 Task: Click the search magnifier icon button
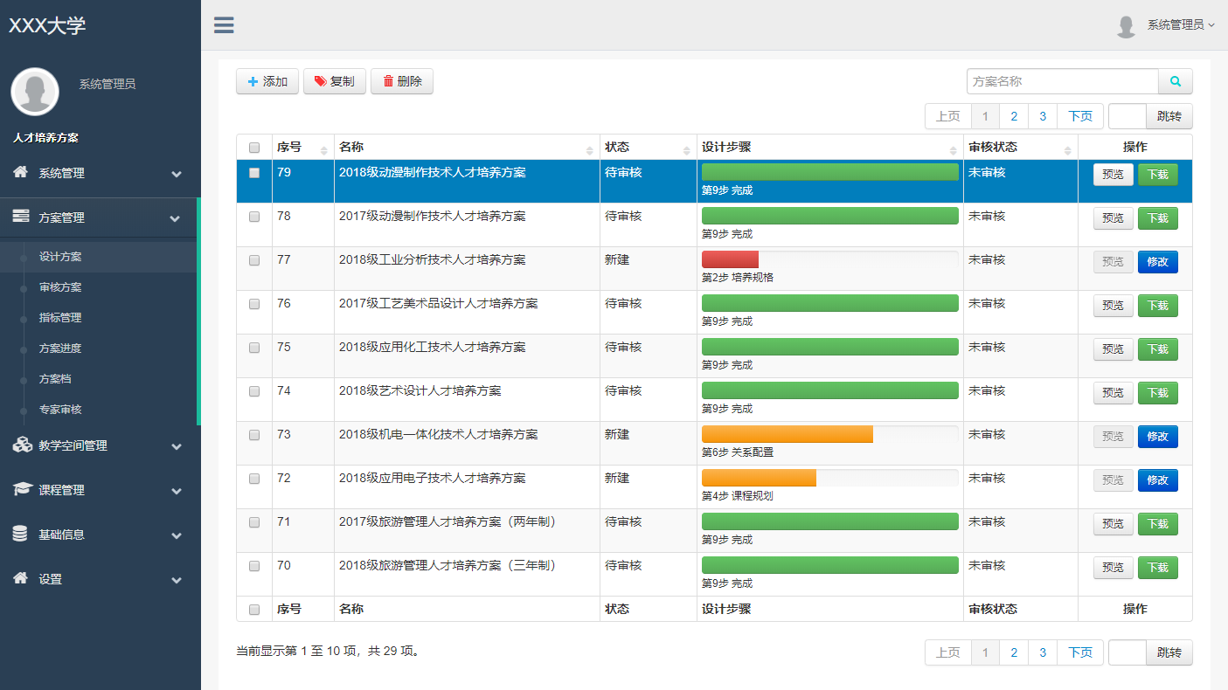(1176, 81)
